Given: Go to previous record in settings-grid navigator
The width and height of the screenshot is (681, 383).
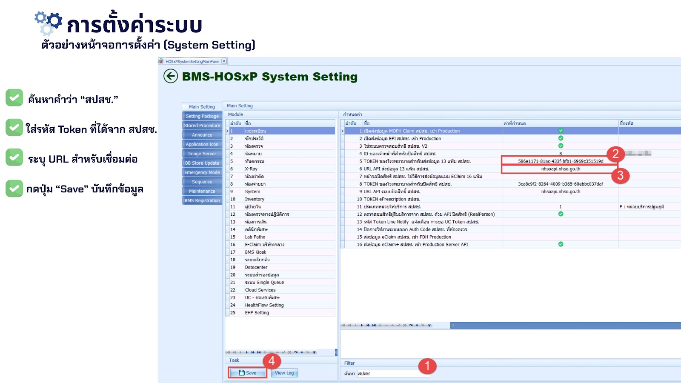Looking at the screenshot, I should tap(356, 325).
